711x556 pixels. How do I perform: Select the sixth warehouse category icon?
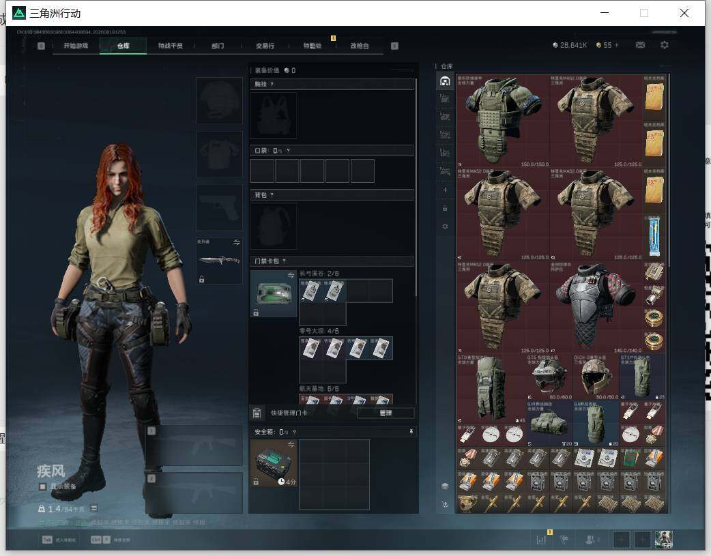(445, 171)
